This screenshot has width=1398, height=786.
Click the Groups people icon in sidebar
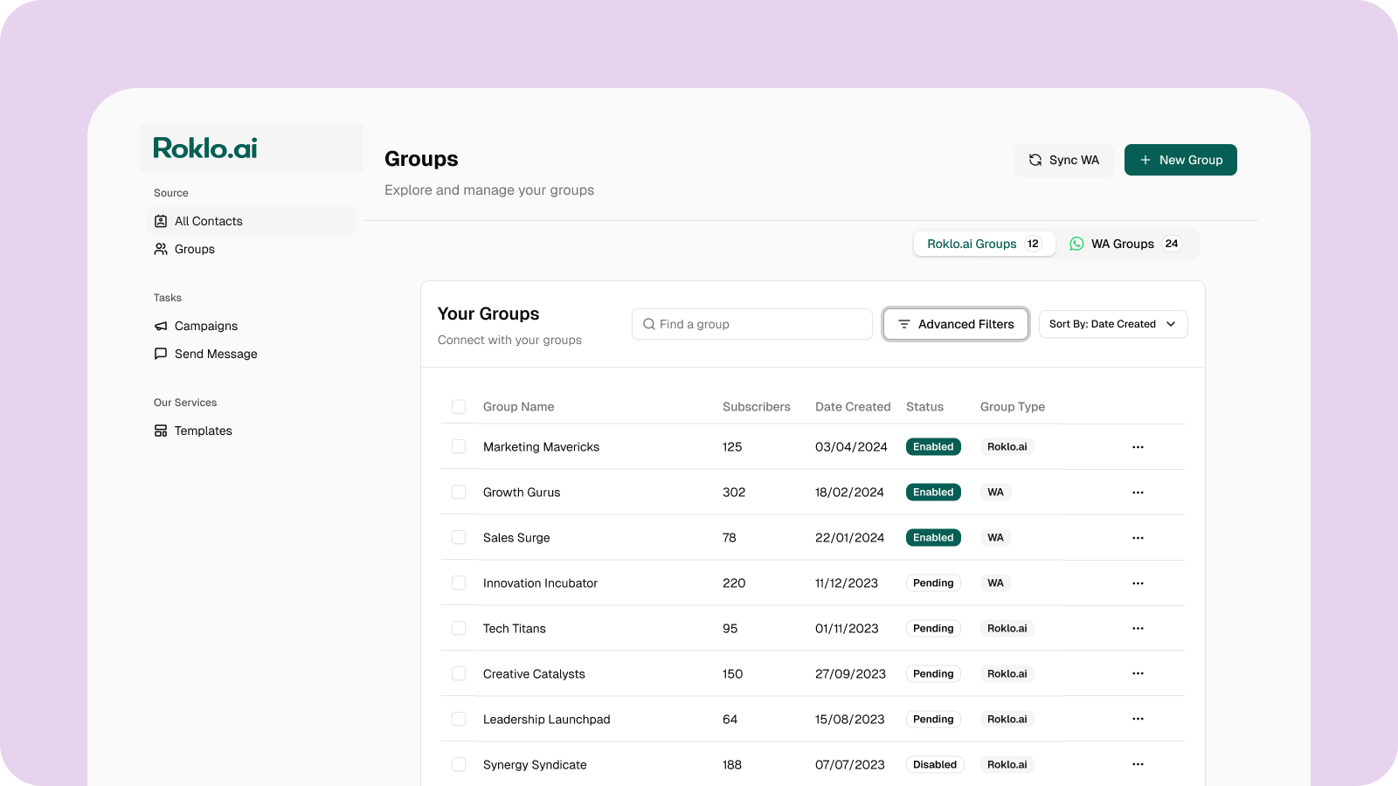[161, 249]
